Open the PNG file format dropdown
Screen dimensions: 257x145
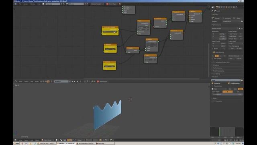coord(219,89)
